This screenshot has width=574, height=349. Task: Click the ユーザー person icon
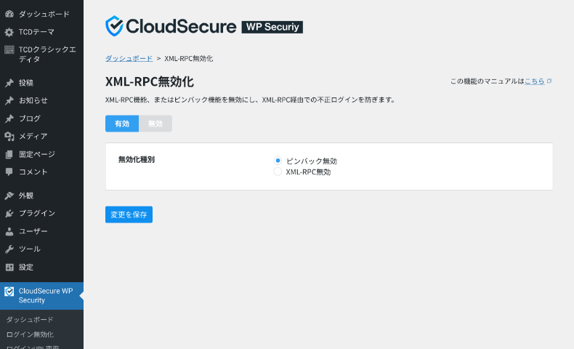9,231
